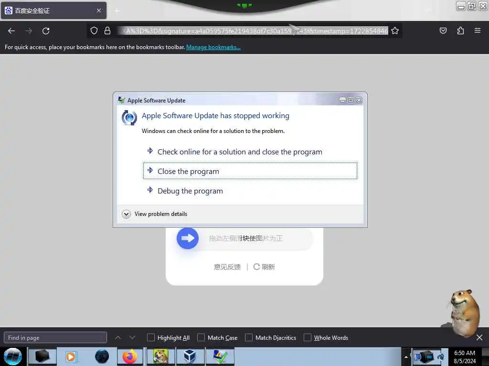Select the 百度安全验证 browser tab

point(53,10)
